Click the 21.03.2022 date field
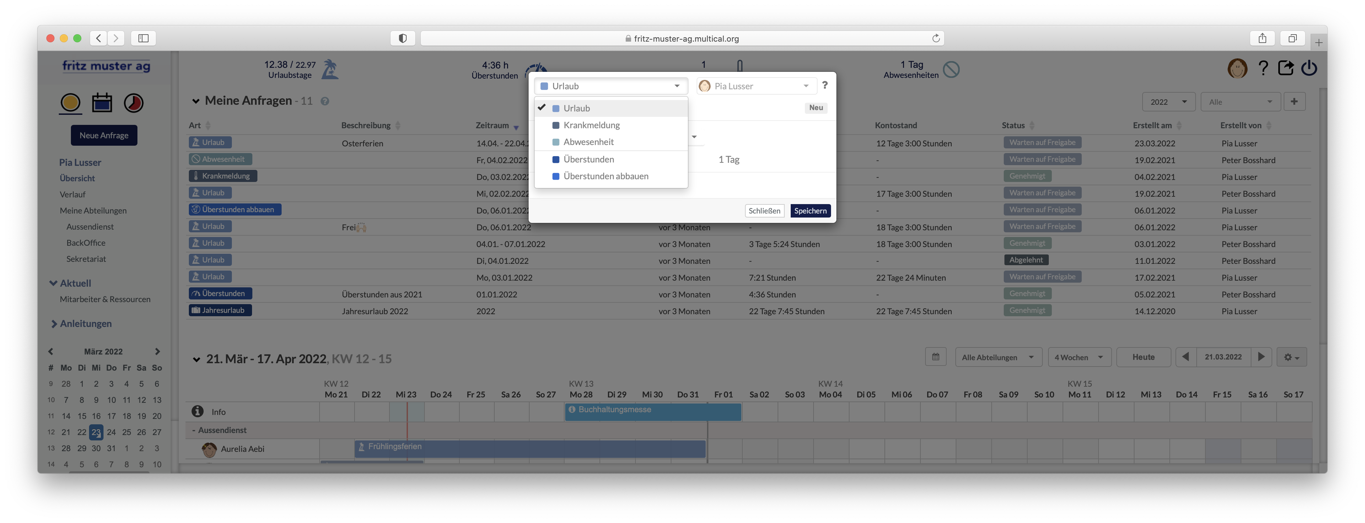This screenshot has width=1365, height=523. 1223,357
